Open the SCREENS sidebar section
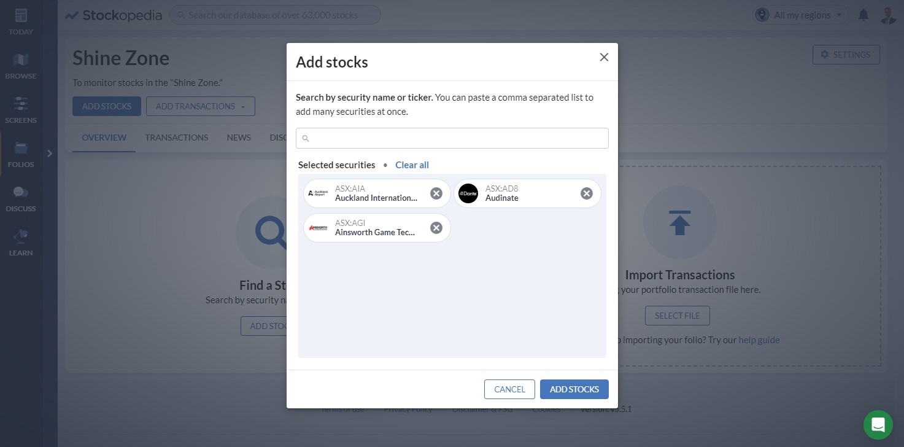This screenshot has width=904, height=447. click(21, 110)
